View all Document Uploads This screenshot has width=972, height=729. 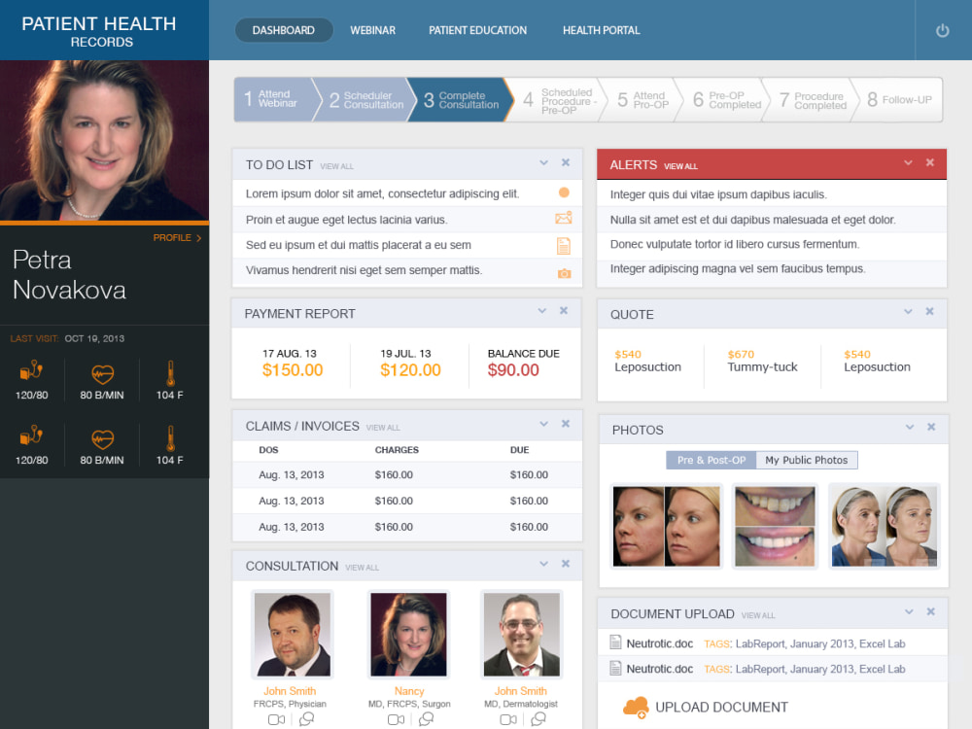click(x=758, y=615)
